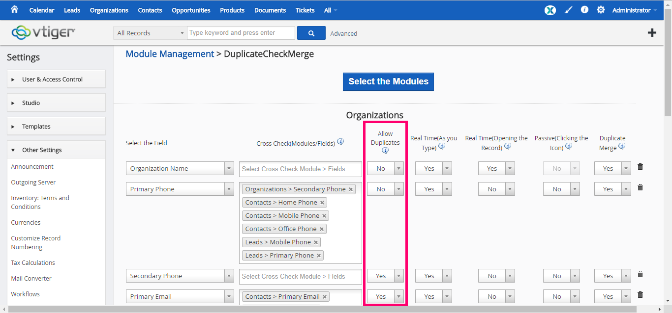Open Announcement settings link
The width and height of the screenshot is (672, 313).
[32, 166]
